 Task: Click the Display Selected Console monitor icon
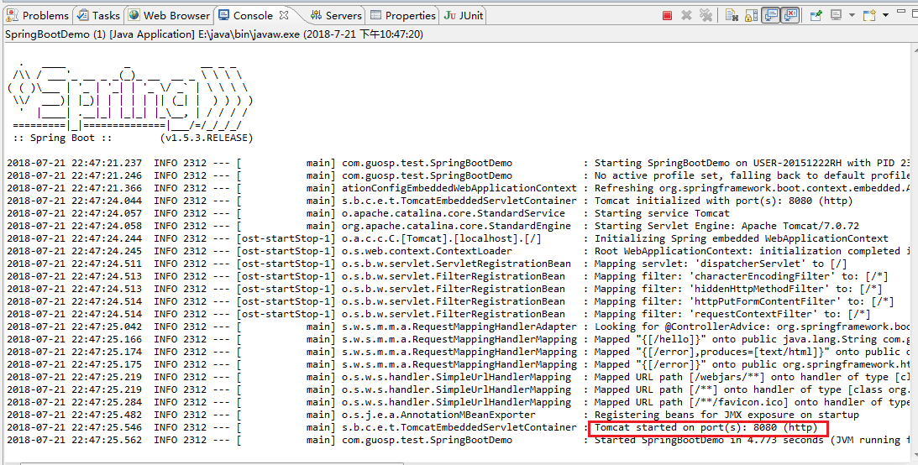coord(836,16)
